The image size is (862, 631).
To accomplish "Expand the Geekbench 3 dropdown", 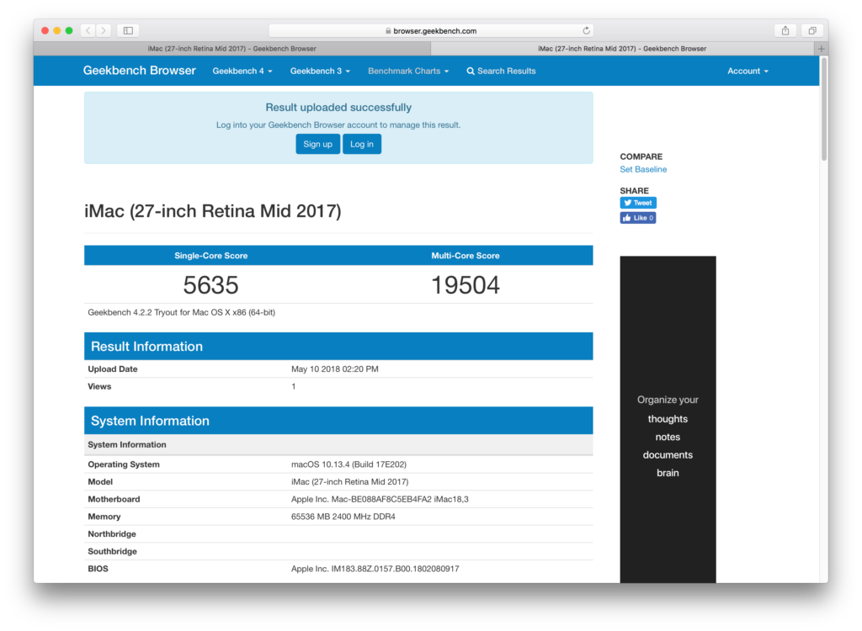I will click(320, 71).
